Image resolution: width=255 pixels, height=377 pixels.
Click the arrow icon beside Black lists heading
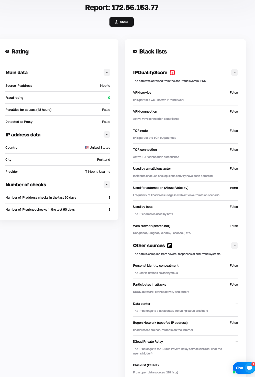(x=135, y=51)
